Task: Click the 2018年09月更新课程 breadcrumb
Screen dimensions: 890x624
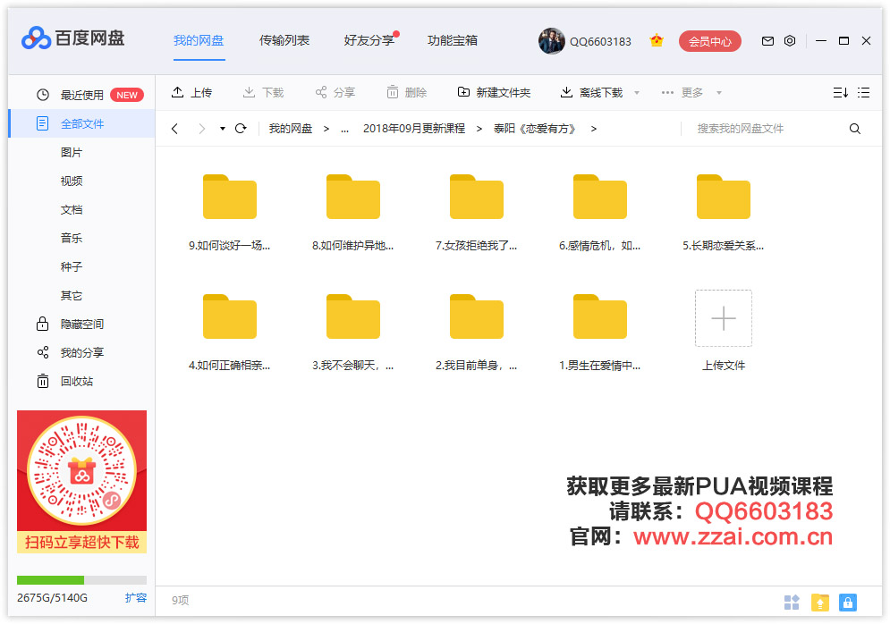Action: [414, 129]
